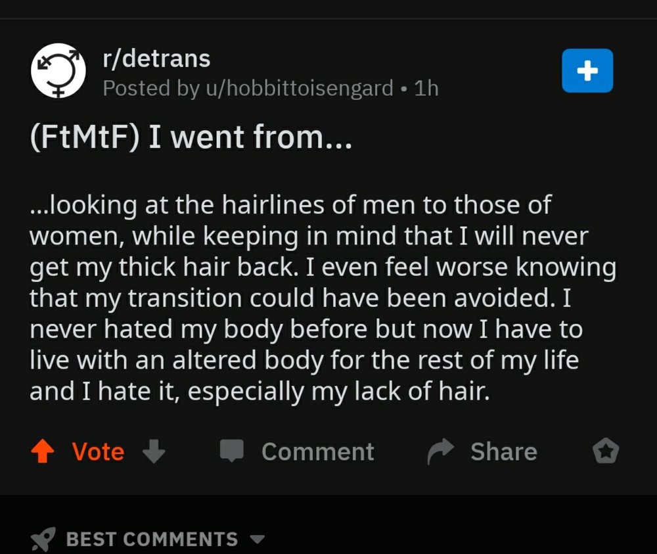
Task: Click the orange Vote count label
Action: tap(98, 451)
